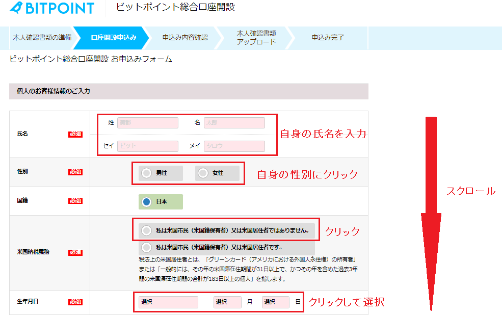Open the birth year 選択 dropdown
This screenshot has width=502, height=315.
[x=168, y=302]
